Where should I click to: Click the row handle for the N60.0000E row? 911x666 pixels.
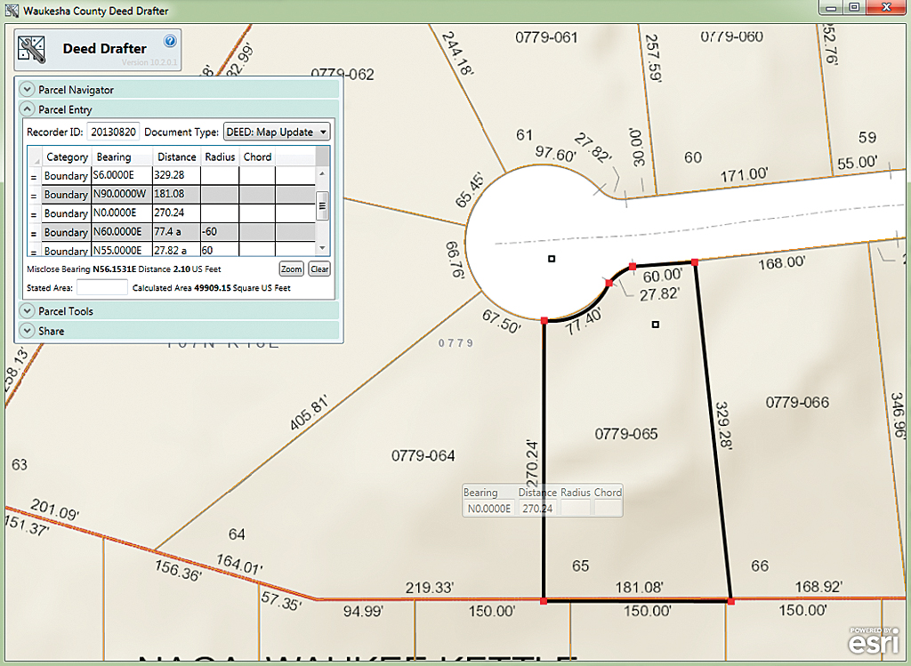[34, 232]
